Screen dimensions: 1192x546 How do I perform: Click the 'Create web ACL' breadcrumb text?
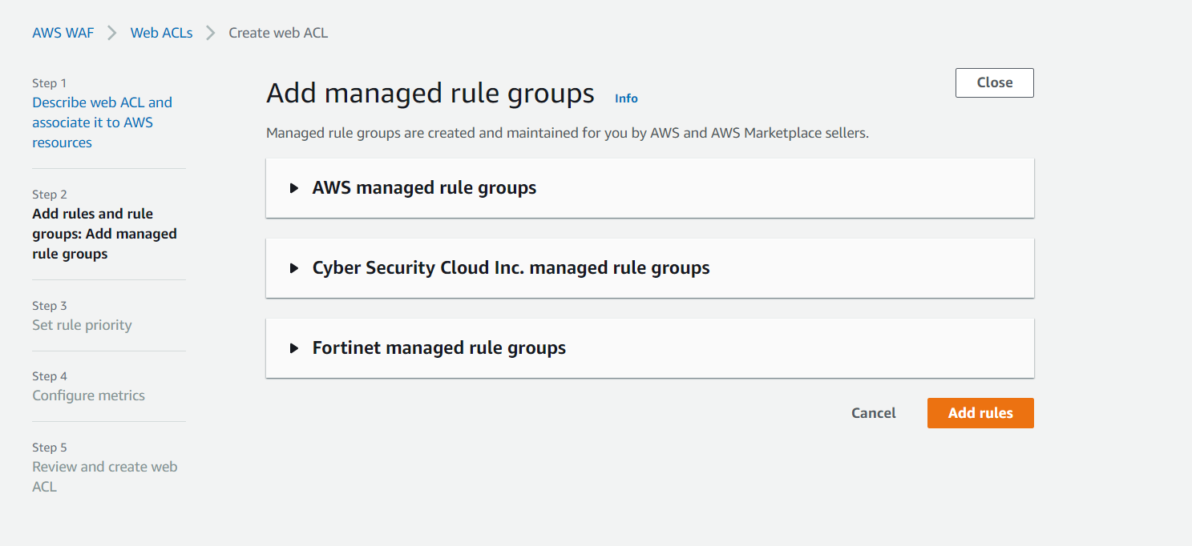[278, 33]
